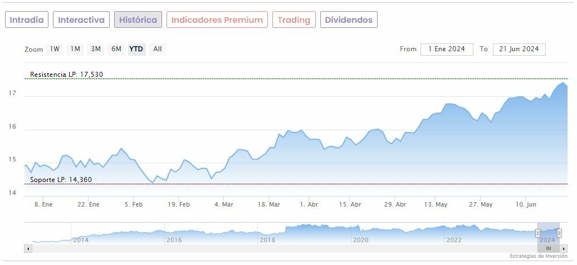
Task: Choose the 3M zoom range
Action: click(96, 49)
